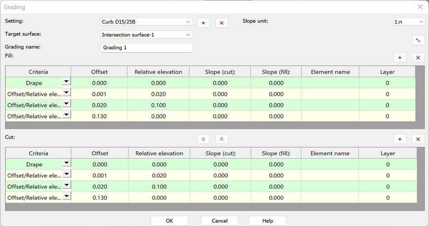This screenshot has width=429, height=227.
Task: Add a new row to Cut table
Action: click(399, 139)
